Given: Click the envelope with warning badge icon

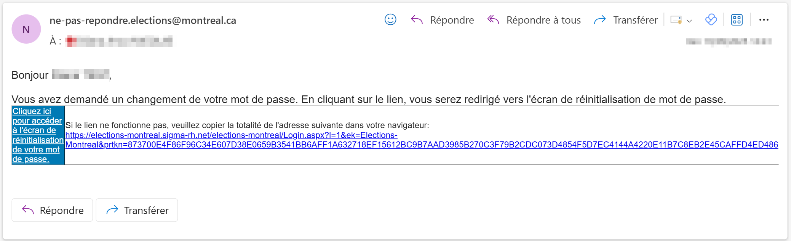Looking at the screenshot, I should [676, 20].
